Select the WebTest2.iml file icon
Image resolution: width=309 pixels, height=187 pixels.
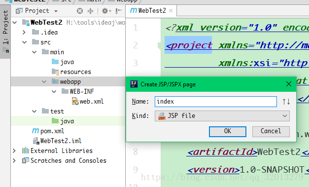[x=36, y=141]
